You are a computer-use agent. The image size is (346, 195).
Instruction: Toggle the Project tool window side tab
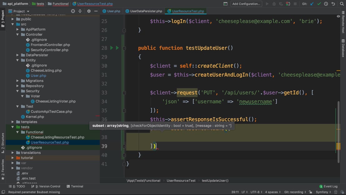click(3, 19)
